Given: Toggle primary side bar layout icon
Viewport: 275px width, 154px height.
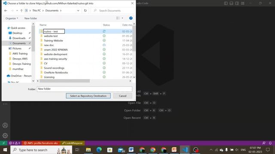Looking at the screenshot, I should [226, 3].
